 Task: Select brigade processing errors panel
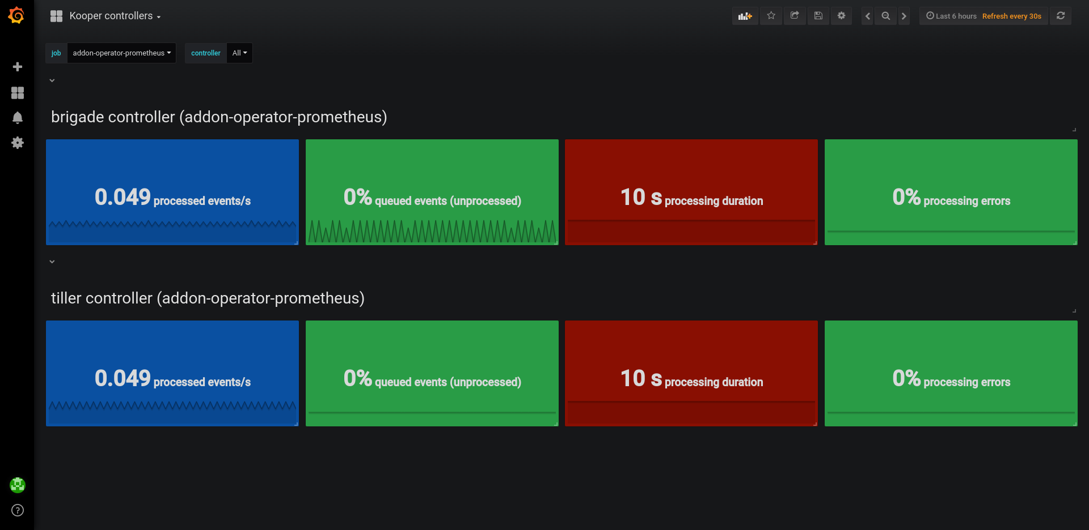[951, 192]
